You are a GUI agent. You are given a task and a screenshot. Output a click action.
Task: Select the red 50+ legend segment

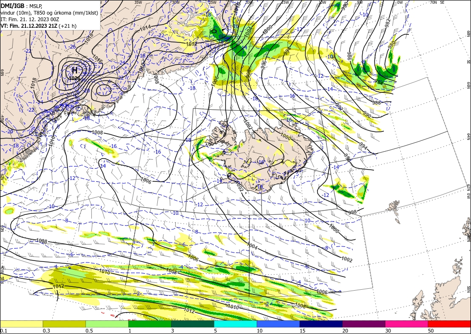coord(449,324)
